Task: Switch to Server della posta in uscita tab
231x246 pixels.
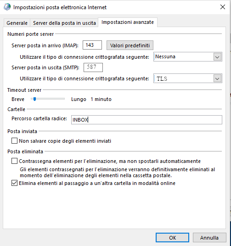Action: click(x=64, y=23)
